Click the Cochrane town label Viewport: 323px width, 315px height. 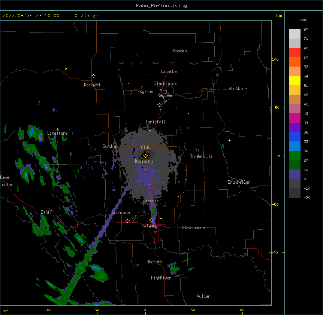click(x=121, y=212)
